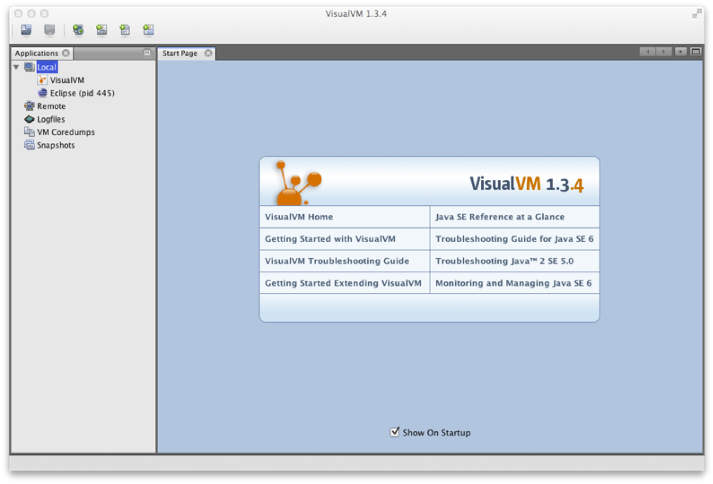713x484 pixels.
Task: Open Java SE Reference at a Glance
Action: (x=500, y=217)
